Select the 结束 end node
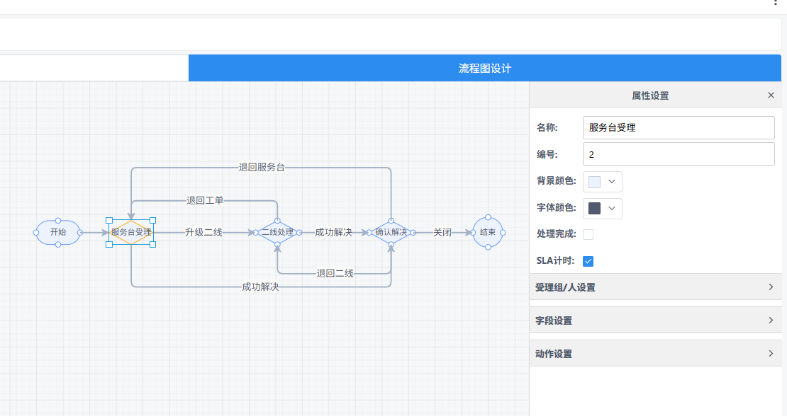Image resolution: width=787 pixels, height=416 pixels. point(488,232)
